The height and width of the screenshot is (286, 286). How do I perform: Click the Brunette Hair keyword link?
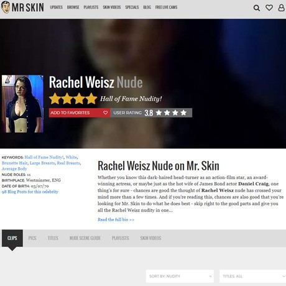[x=14, y=163]
